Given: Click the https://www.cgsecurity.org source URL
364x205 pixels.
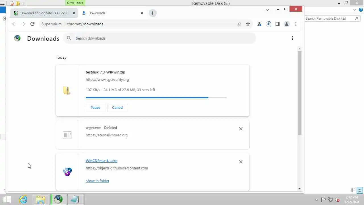Looking at the screenshot, I should tap(107, 80).
